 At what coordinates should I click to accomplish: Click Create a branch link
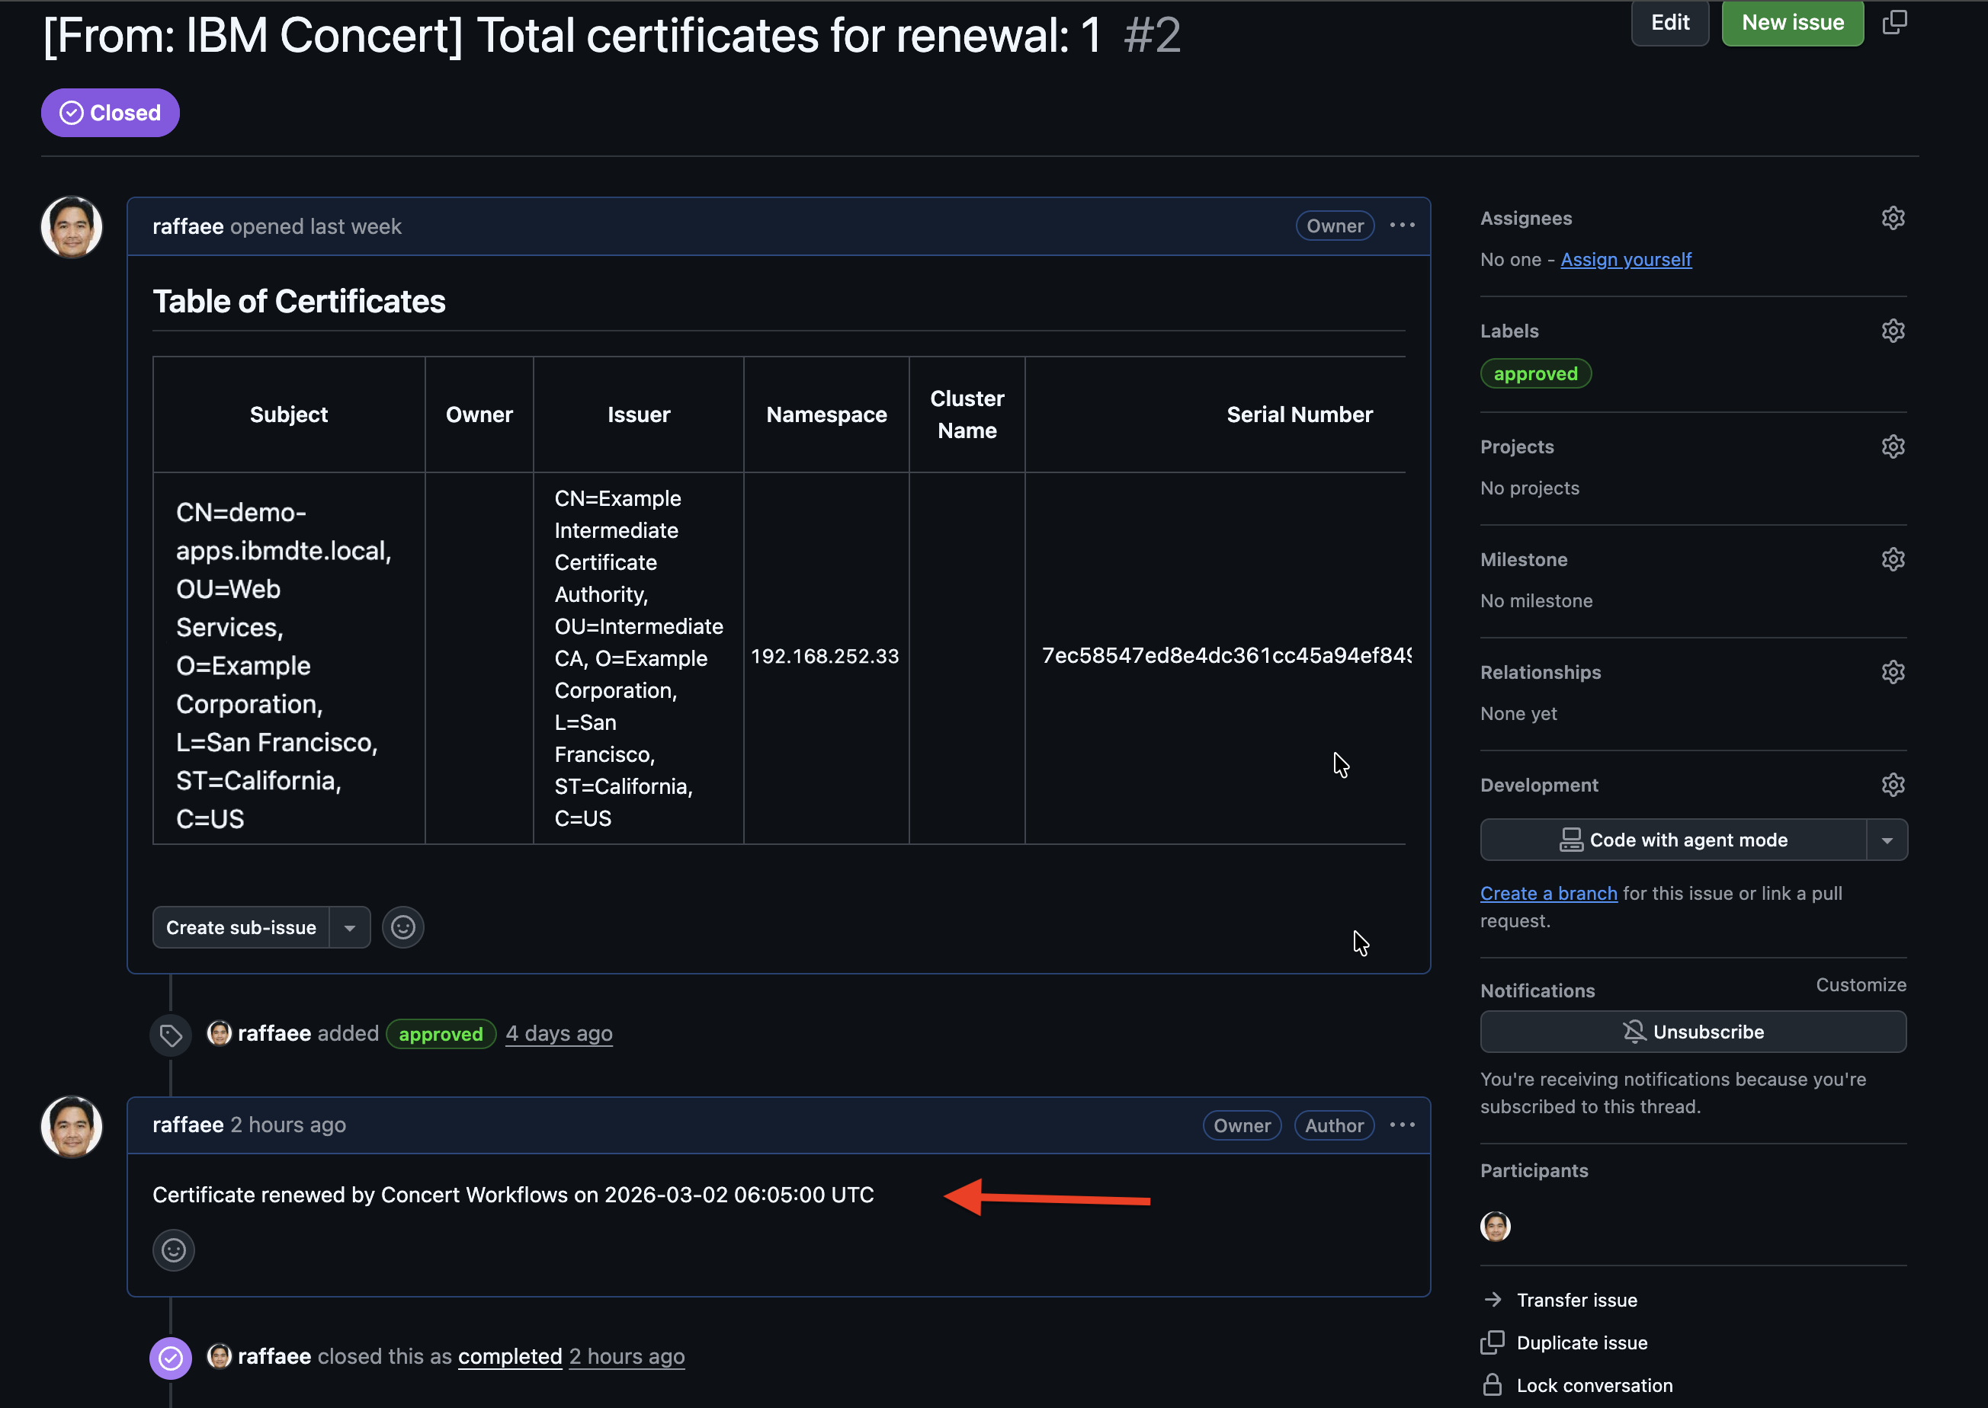1548,893
